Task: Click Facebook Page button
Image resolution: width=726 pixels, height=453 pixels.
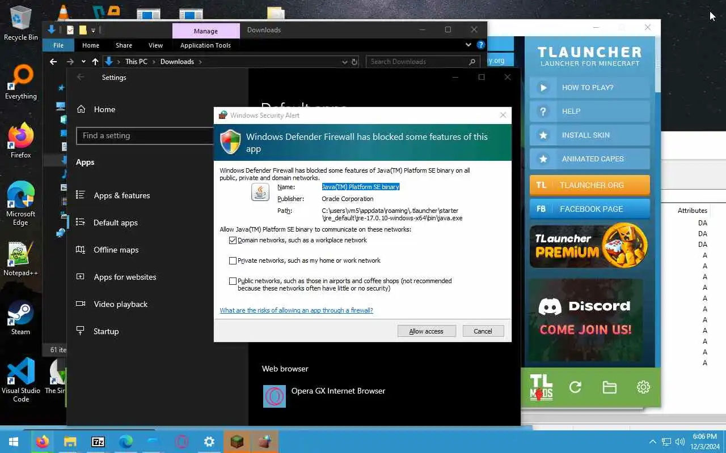Action: coord(590,209)
